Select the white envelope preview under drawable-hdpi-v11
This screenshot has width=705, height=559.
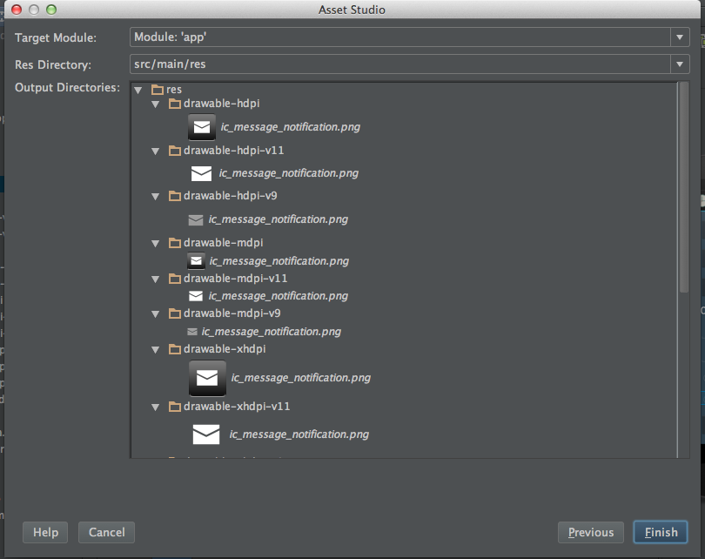pyautogui.click(x=201, y=173)
